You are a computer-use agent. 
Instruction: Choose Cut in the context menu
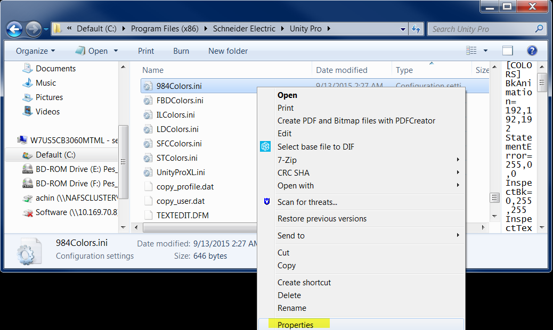pyautogui.click(x=362, y=252)
